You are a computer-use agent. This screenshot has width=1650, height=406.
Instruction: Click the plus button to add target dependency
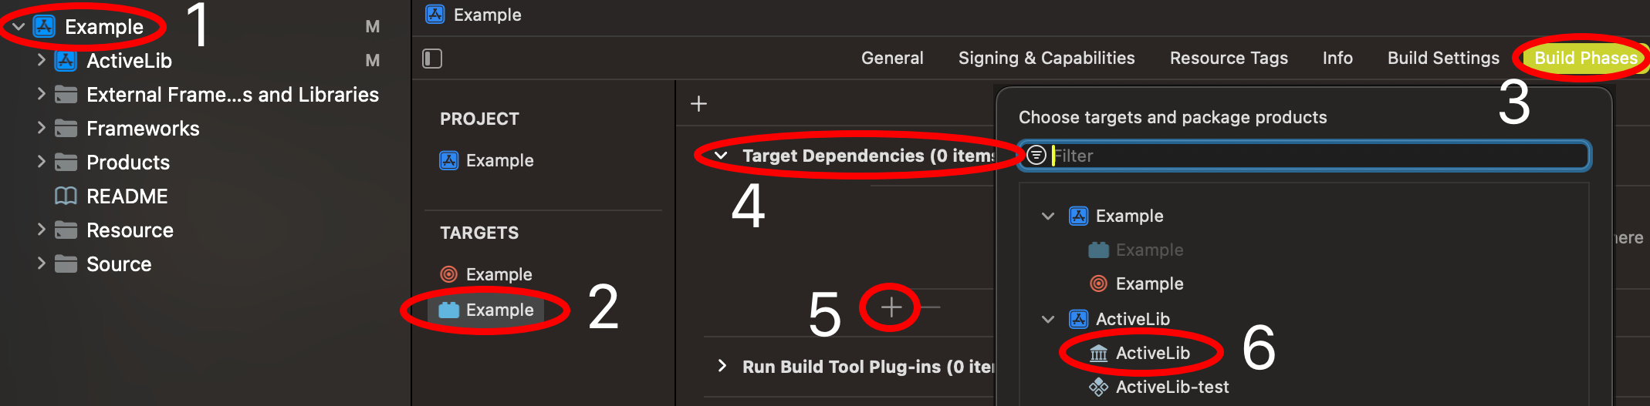coord(891,307)
